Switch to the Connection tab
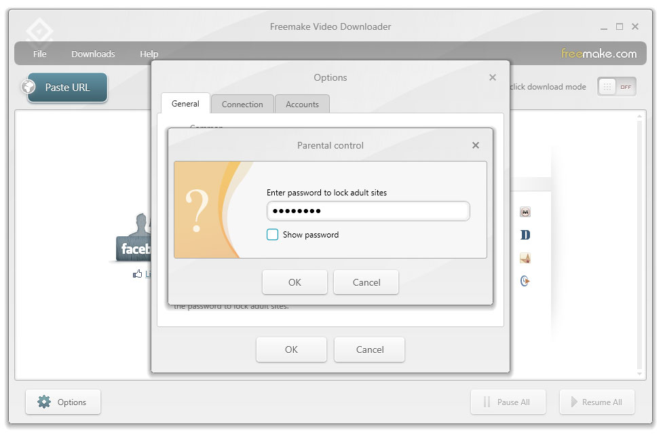 click(242, 104)
